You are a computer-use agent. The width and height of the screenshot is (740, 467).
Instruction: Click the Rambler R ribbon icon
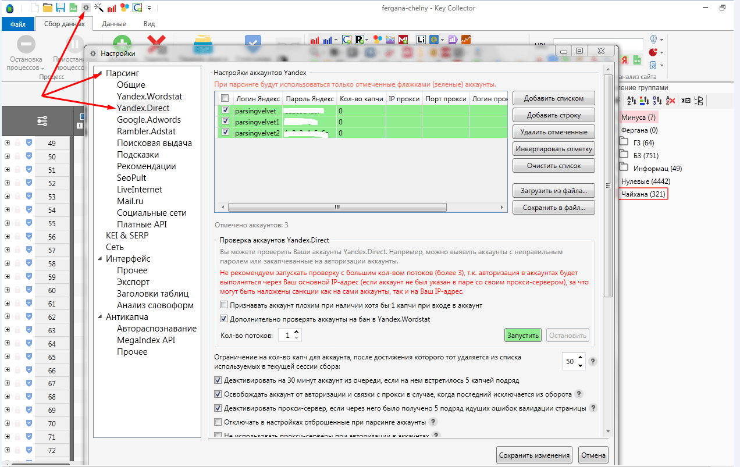point(361,40)
